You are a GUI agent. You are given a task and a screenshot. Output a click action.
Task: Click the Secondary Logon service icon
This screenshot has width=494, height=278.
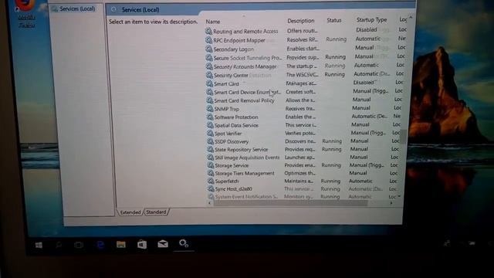208,49
